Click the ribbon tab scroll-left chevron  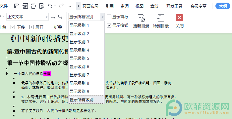78,6
